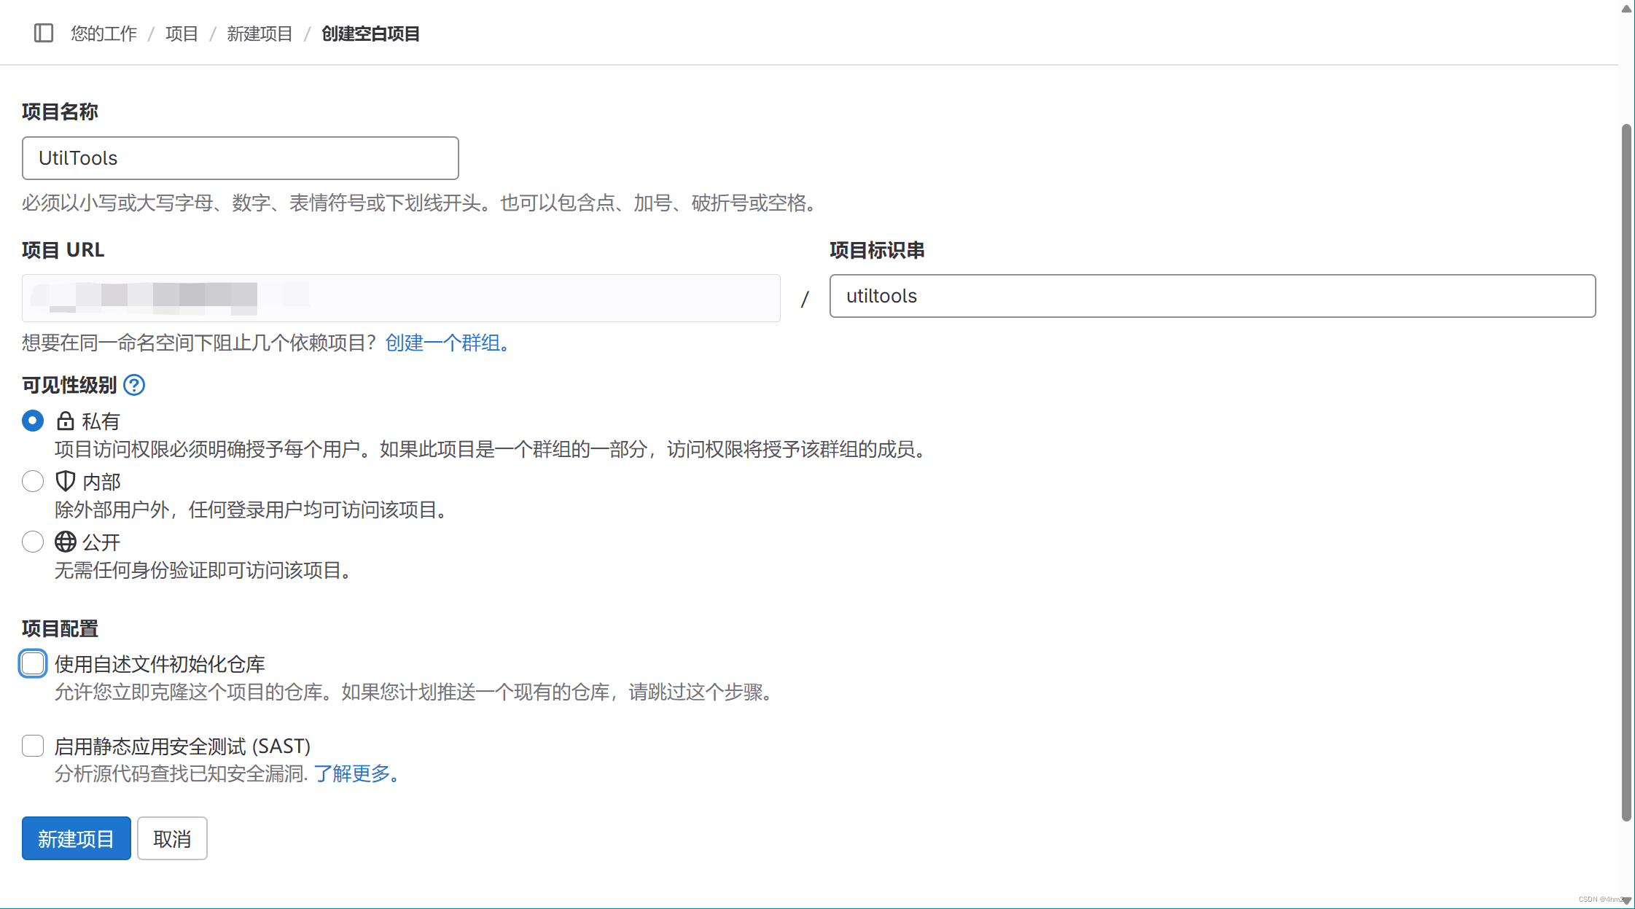
Task: Click the 使用自述文件初始化仓库 label
Action: pyautogui.click(x=160, y=664)
